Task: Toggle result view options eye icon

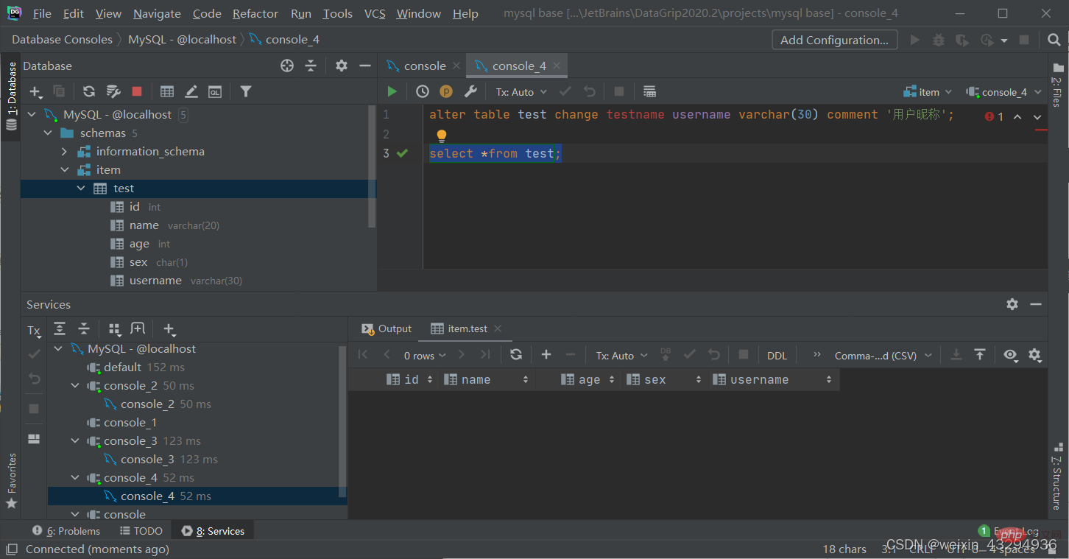Action: coord(1010,355)
